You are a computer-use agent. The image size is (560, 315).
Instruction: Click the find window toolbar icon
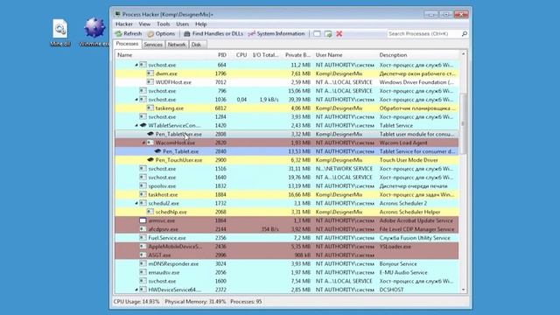click(317, 34)
